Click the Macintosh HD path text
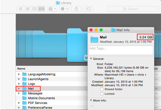This screenshot has height=110, width=161. click(114, 75)
